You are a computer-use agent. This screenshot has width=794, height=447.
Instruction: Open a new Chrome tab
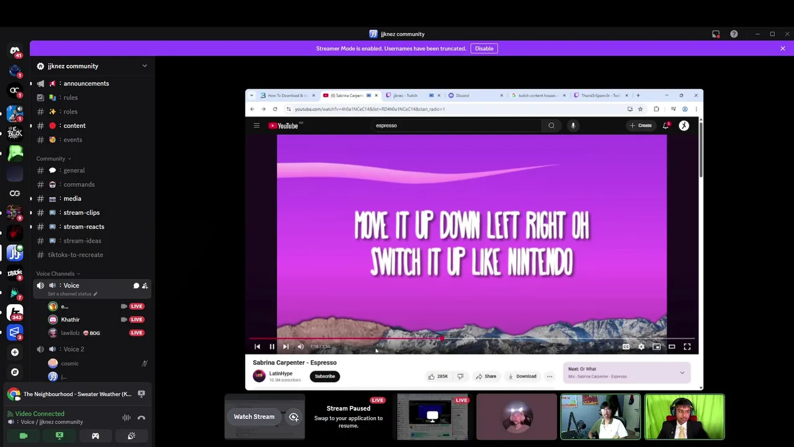click(x=638, y=96)
